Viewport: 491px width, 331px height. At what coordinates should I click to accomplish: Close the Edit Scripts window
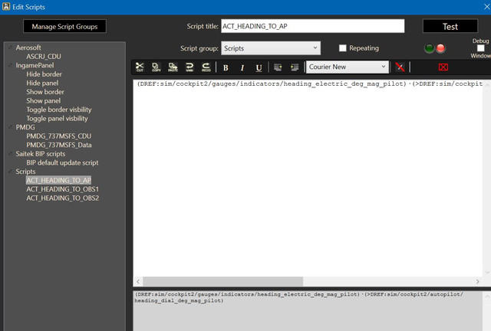tap(487, 7)
